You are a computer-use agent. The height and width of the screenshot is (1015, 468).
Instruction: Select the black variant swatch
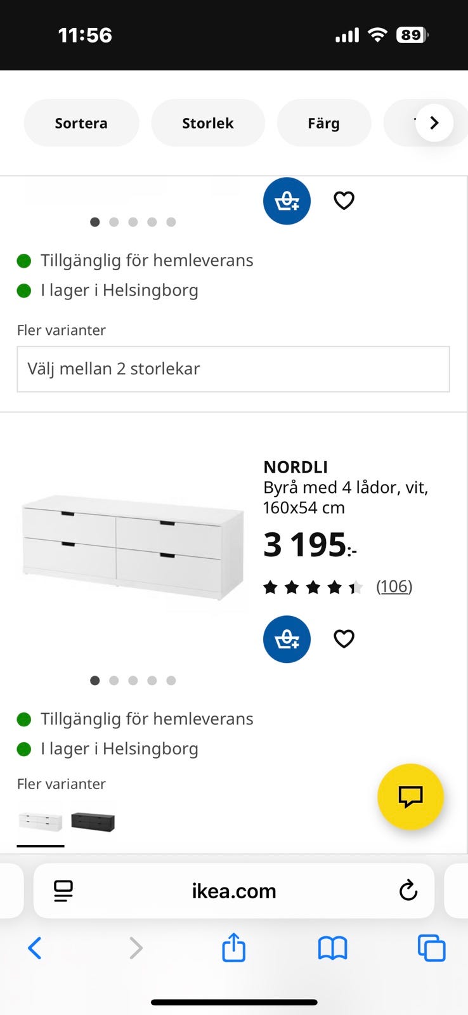click(93, 820)
